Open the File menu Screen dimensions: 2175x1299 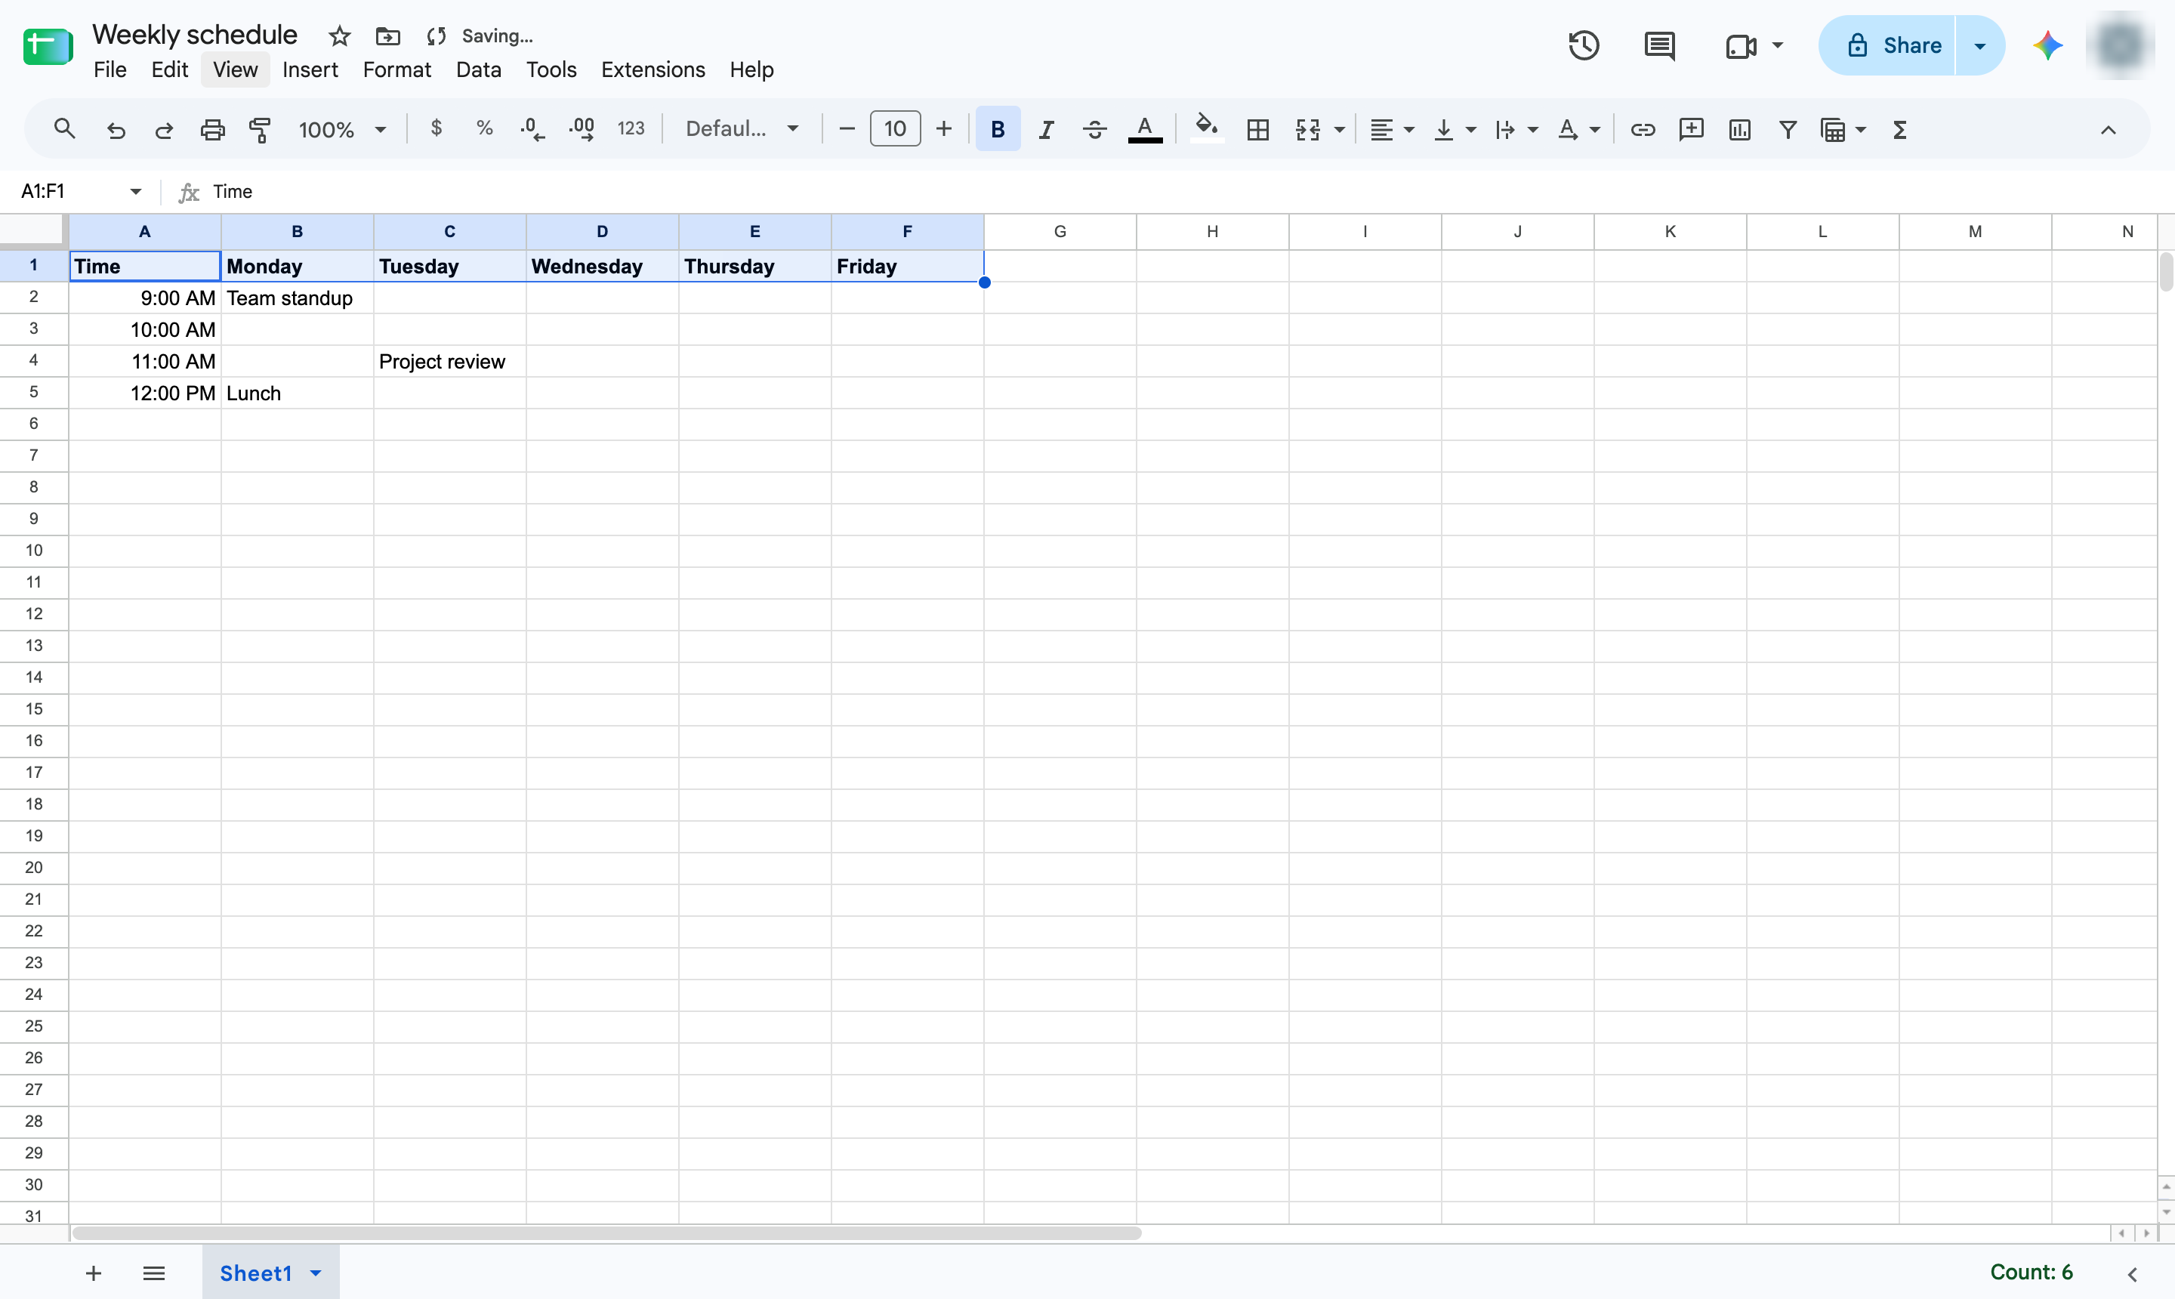110,69
